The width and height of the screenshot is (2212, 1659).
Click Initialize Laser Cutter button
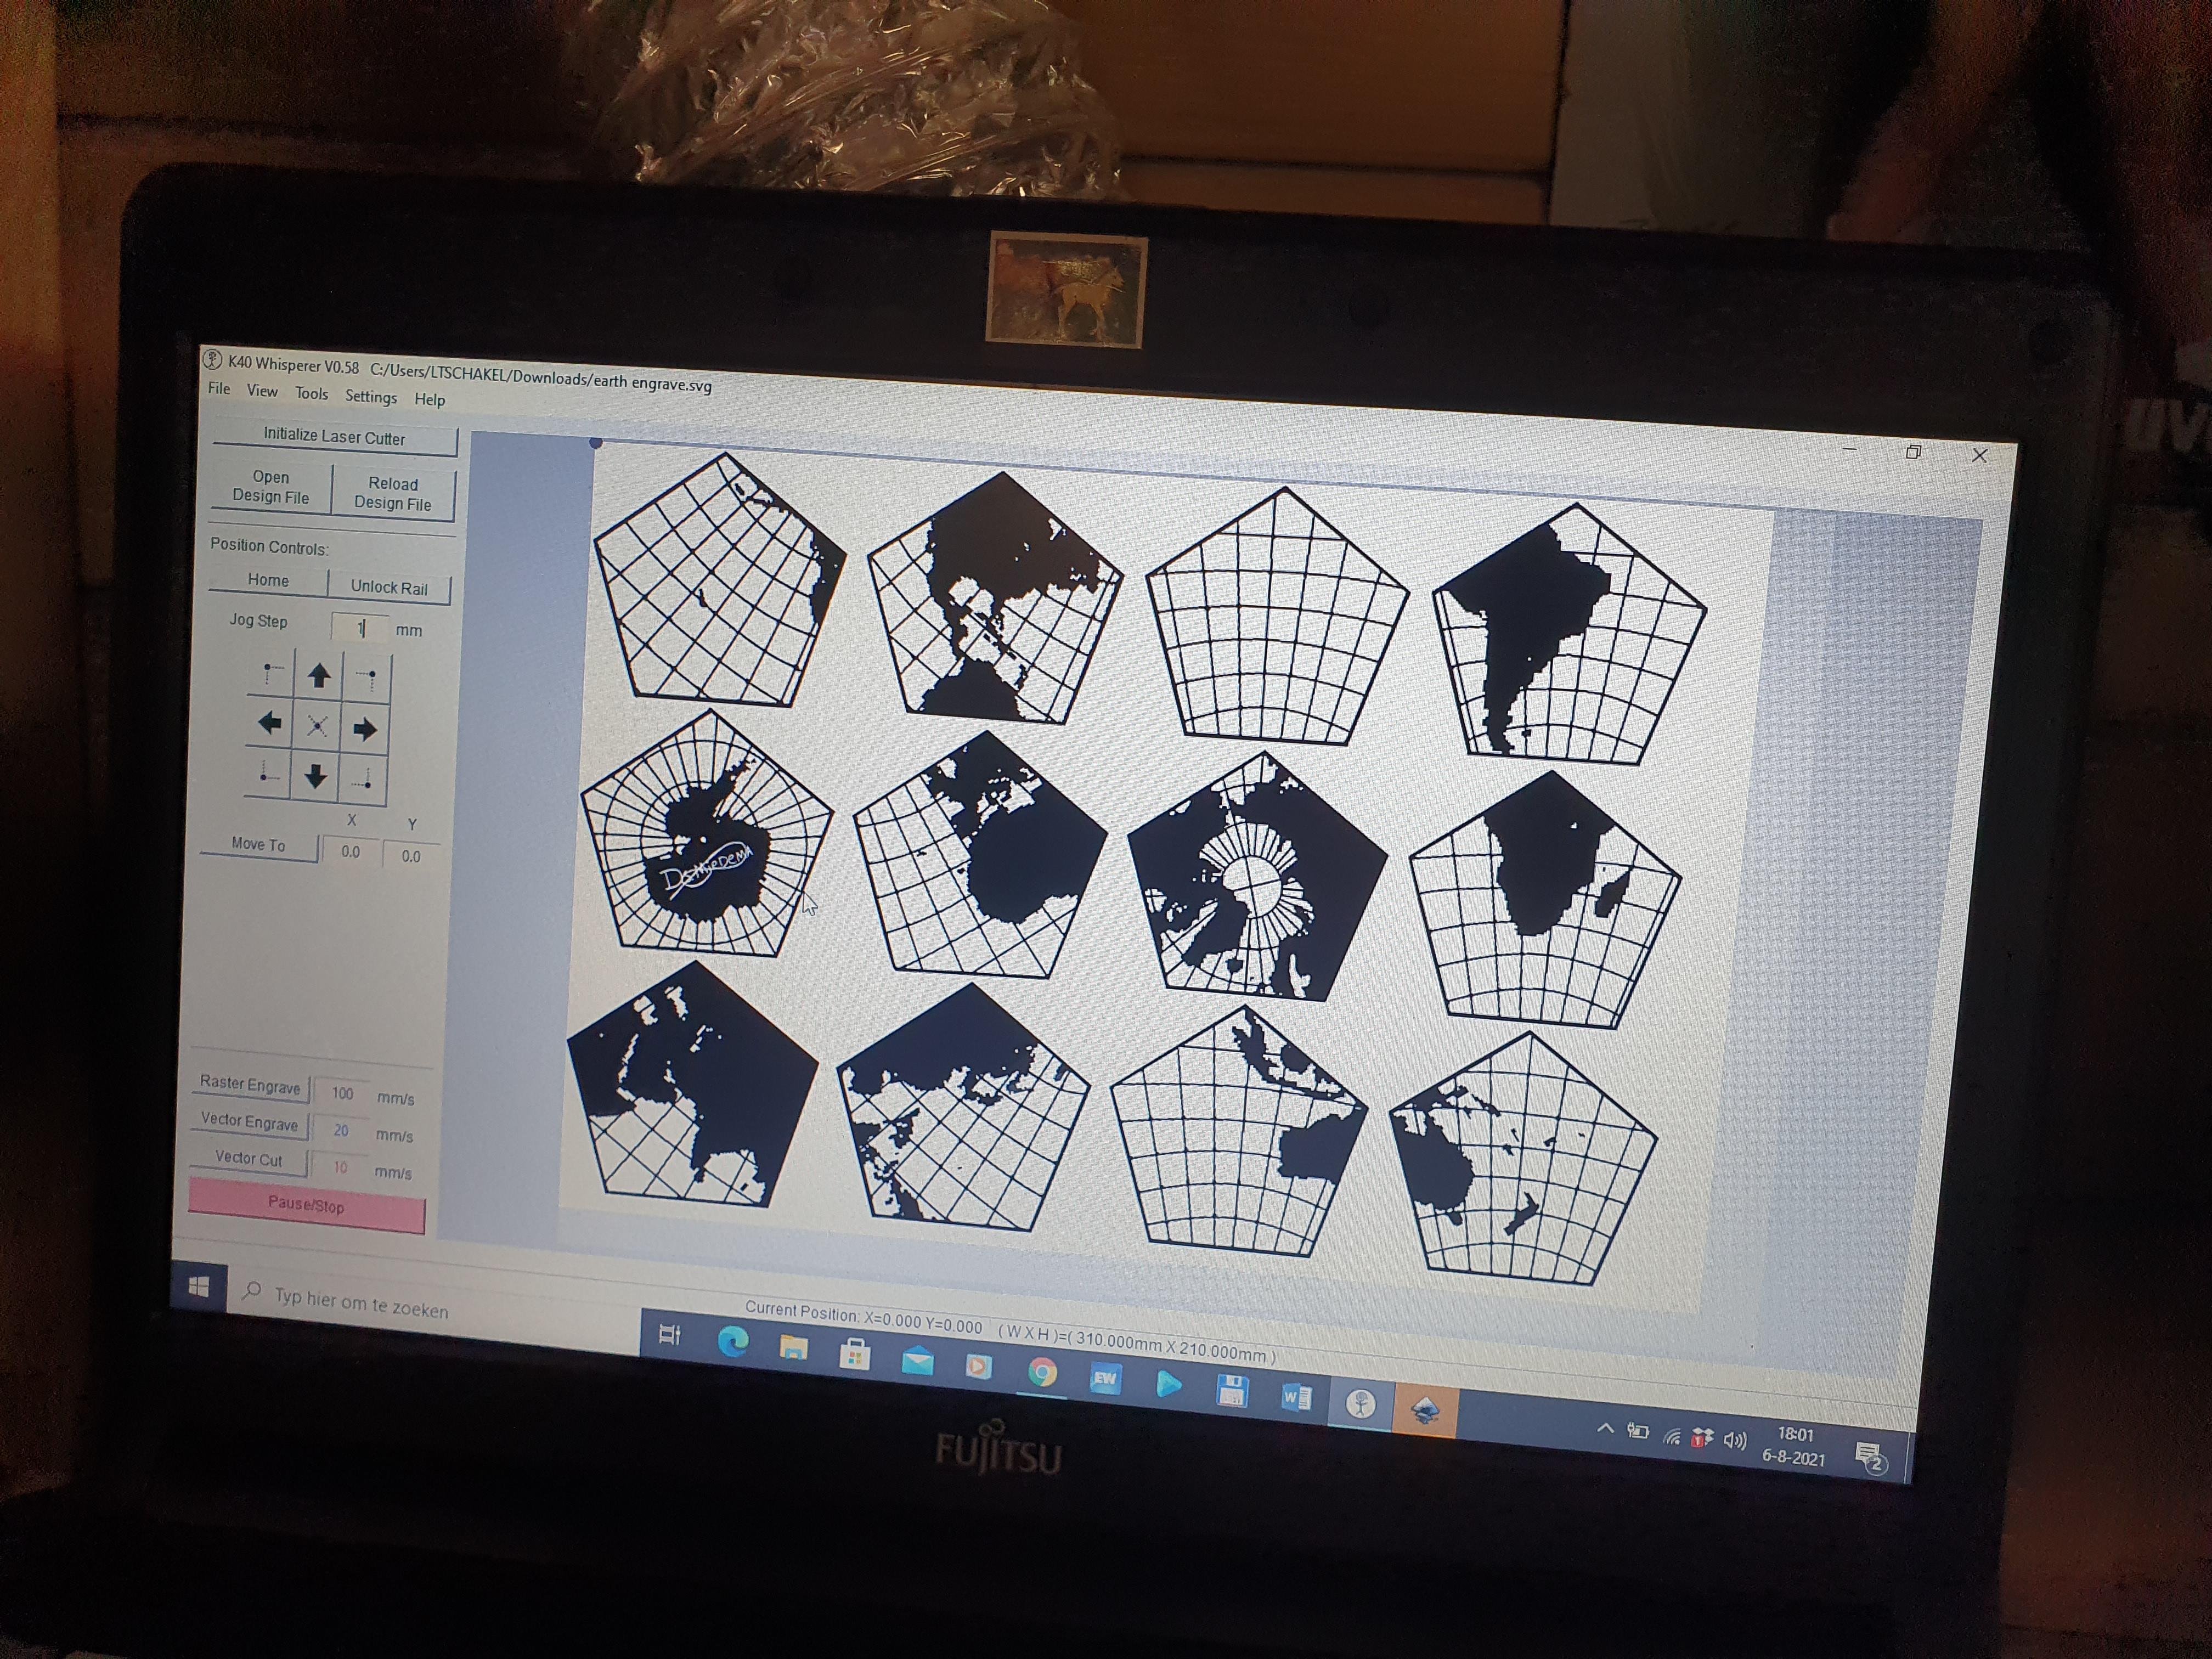click(x=334, y=437)
